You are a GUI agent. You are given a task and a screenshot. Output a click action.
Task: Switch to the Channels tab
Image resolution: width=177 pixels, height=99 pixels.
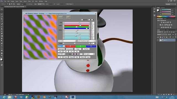[x=163, y=30]
